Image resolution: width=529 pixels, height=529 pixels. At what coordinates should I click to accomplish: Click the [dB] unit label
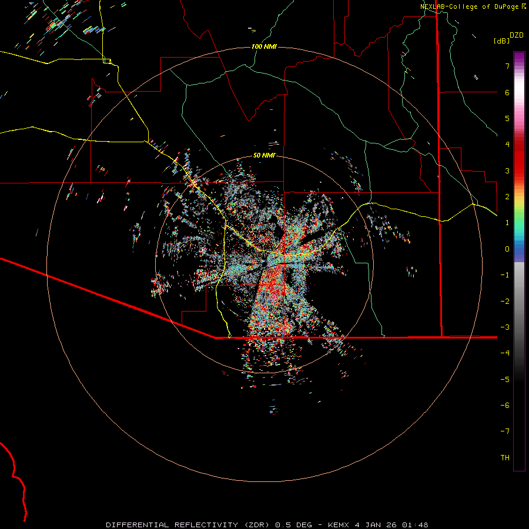click(501, 41)
